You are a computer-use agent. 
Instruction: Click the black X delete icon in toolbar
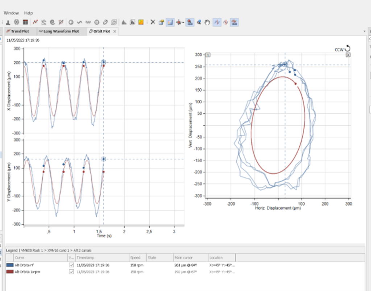coord(153,22)
